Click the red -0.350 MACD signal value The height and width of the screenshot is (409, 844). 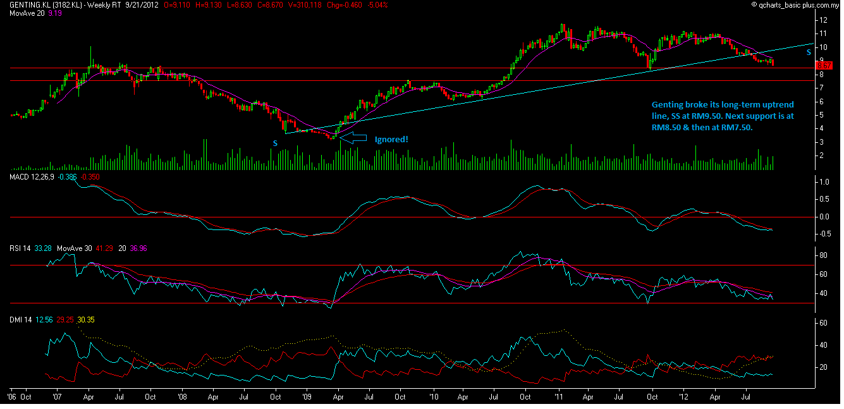click(89, 177)
